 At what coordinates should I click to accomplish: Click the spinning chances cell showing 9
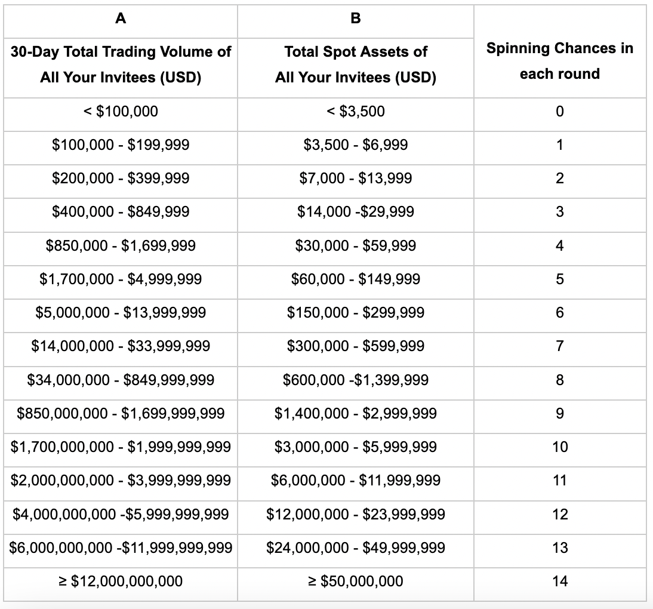[559, 413]
